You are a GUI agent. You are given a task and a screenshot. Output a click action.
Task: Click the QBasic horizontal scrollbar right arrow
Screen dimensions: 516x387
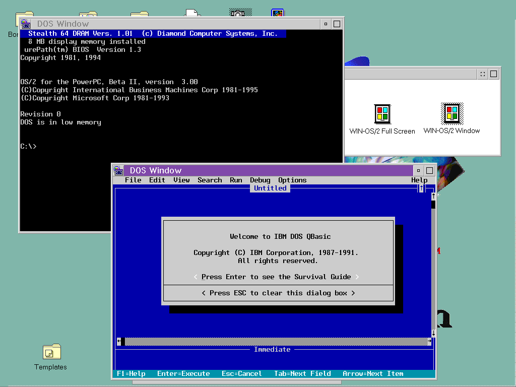click(429, 341)
